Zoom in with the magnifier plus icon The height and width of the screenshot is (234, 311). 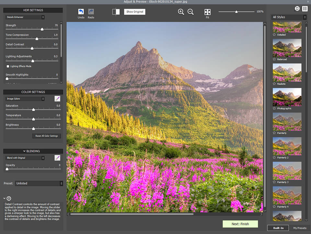[181, 12]
